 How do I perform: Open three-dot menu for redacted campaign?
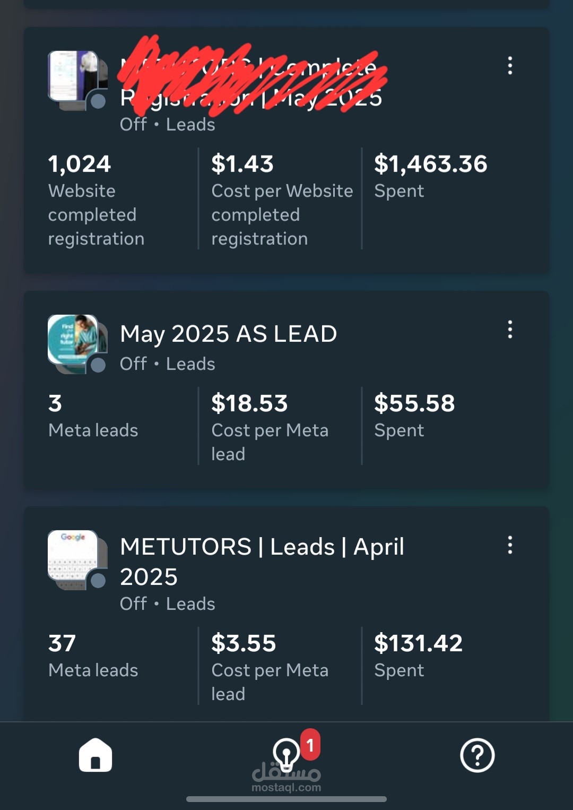point(510,65)
